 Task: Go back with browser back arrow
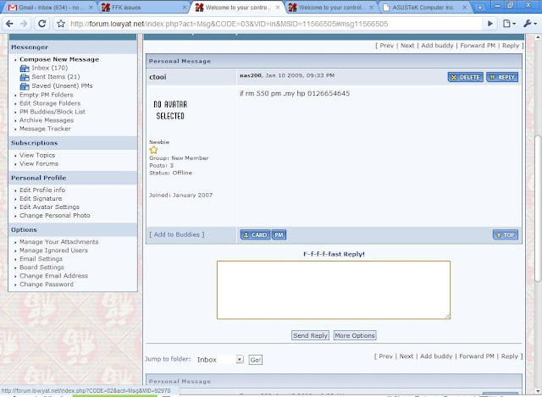point(9,24)
